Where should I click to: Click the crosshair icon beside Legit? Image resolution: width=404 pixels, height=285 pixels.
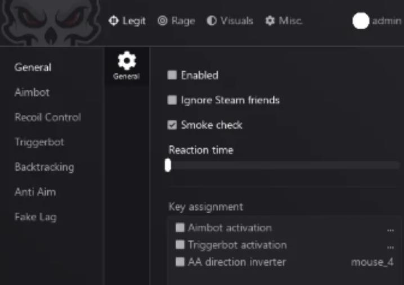click(x=114, y=21)
